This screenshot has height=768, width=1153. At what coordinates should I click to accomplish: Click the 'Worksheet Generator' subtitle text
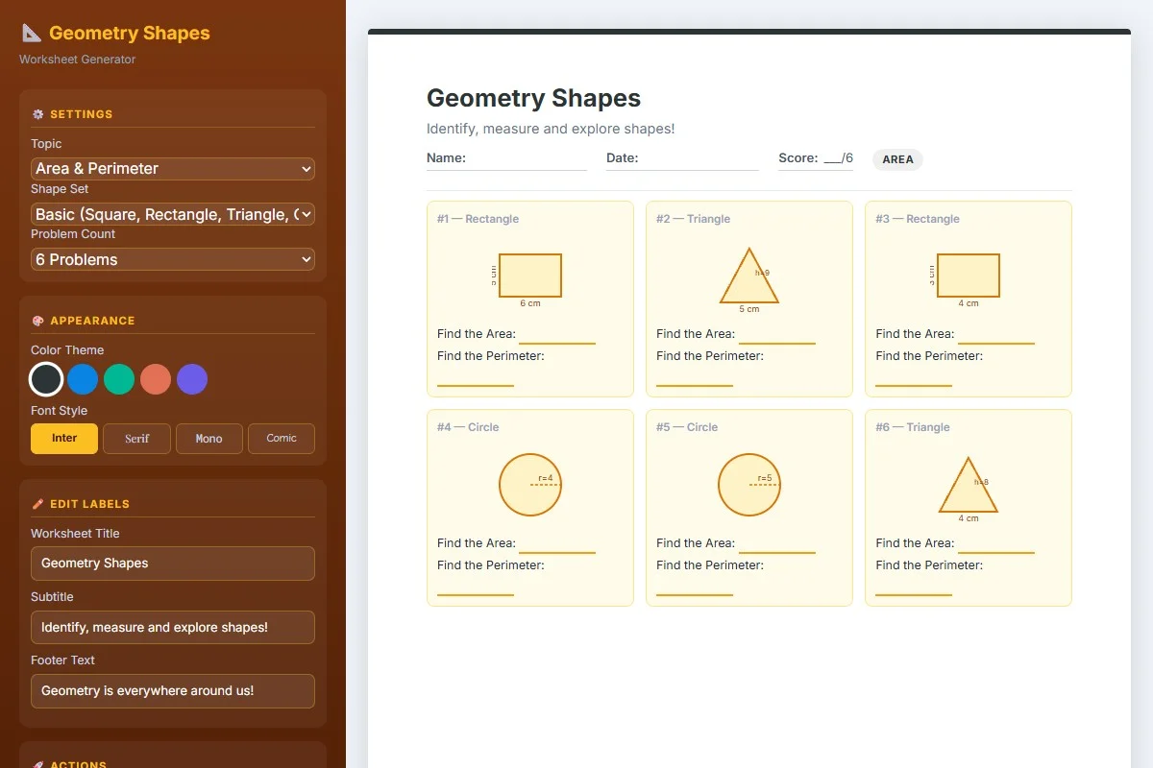(78, 60)
